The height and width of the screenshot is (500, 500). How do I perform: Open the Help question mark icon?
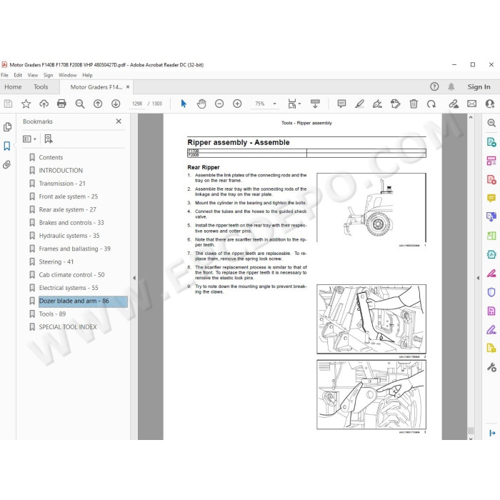(434, 86)
